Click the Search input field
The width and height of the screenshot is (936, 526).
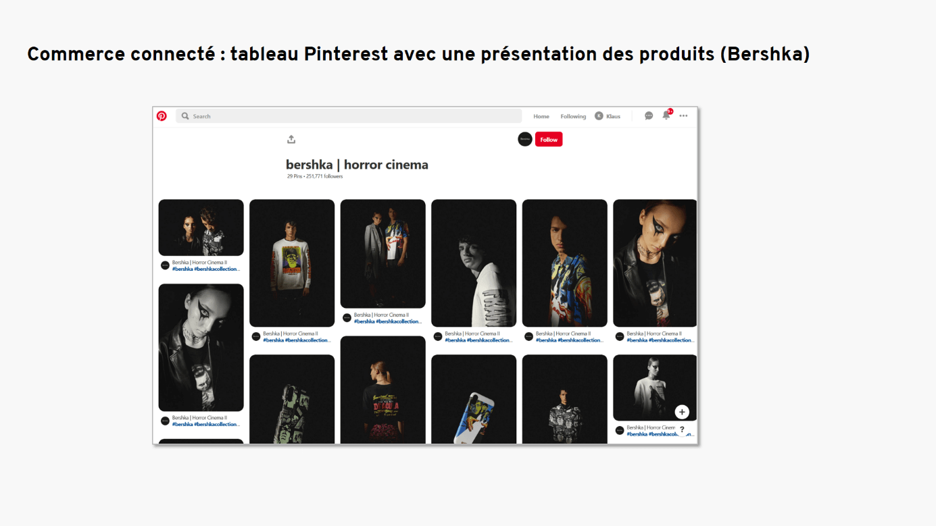[349, 116]
